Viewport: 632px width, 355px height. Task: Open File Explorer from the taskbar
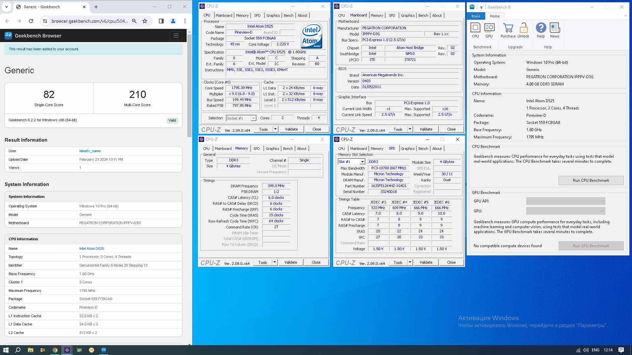pyautogui.click(x=30, y=350)
